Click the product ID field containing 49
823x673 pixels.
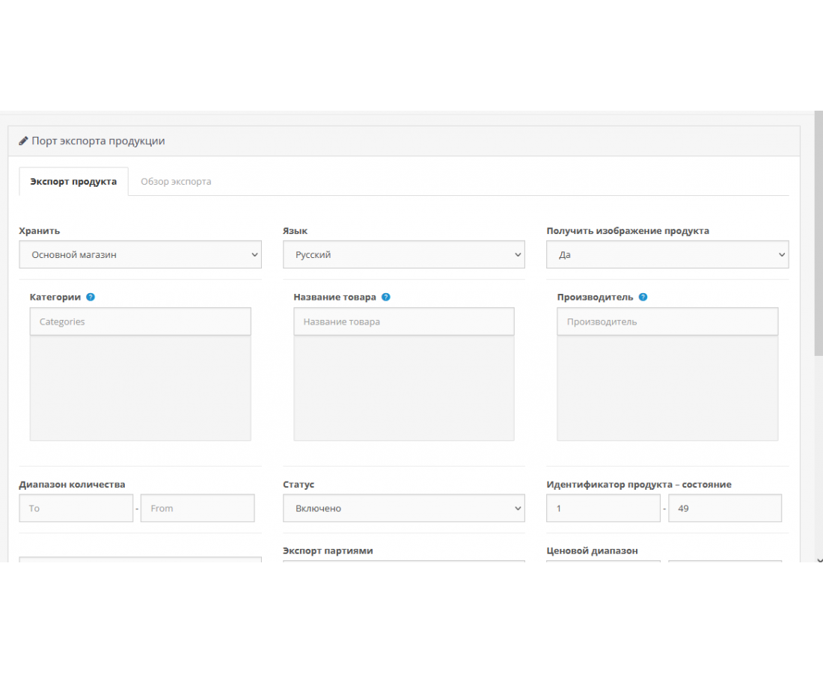tap(724, 508)
